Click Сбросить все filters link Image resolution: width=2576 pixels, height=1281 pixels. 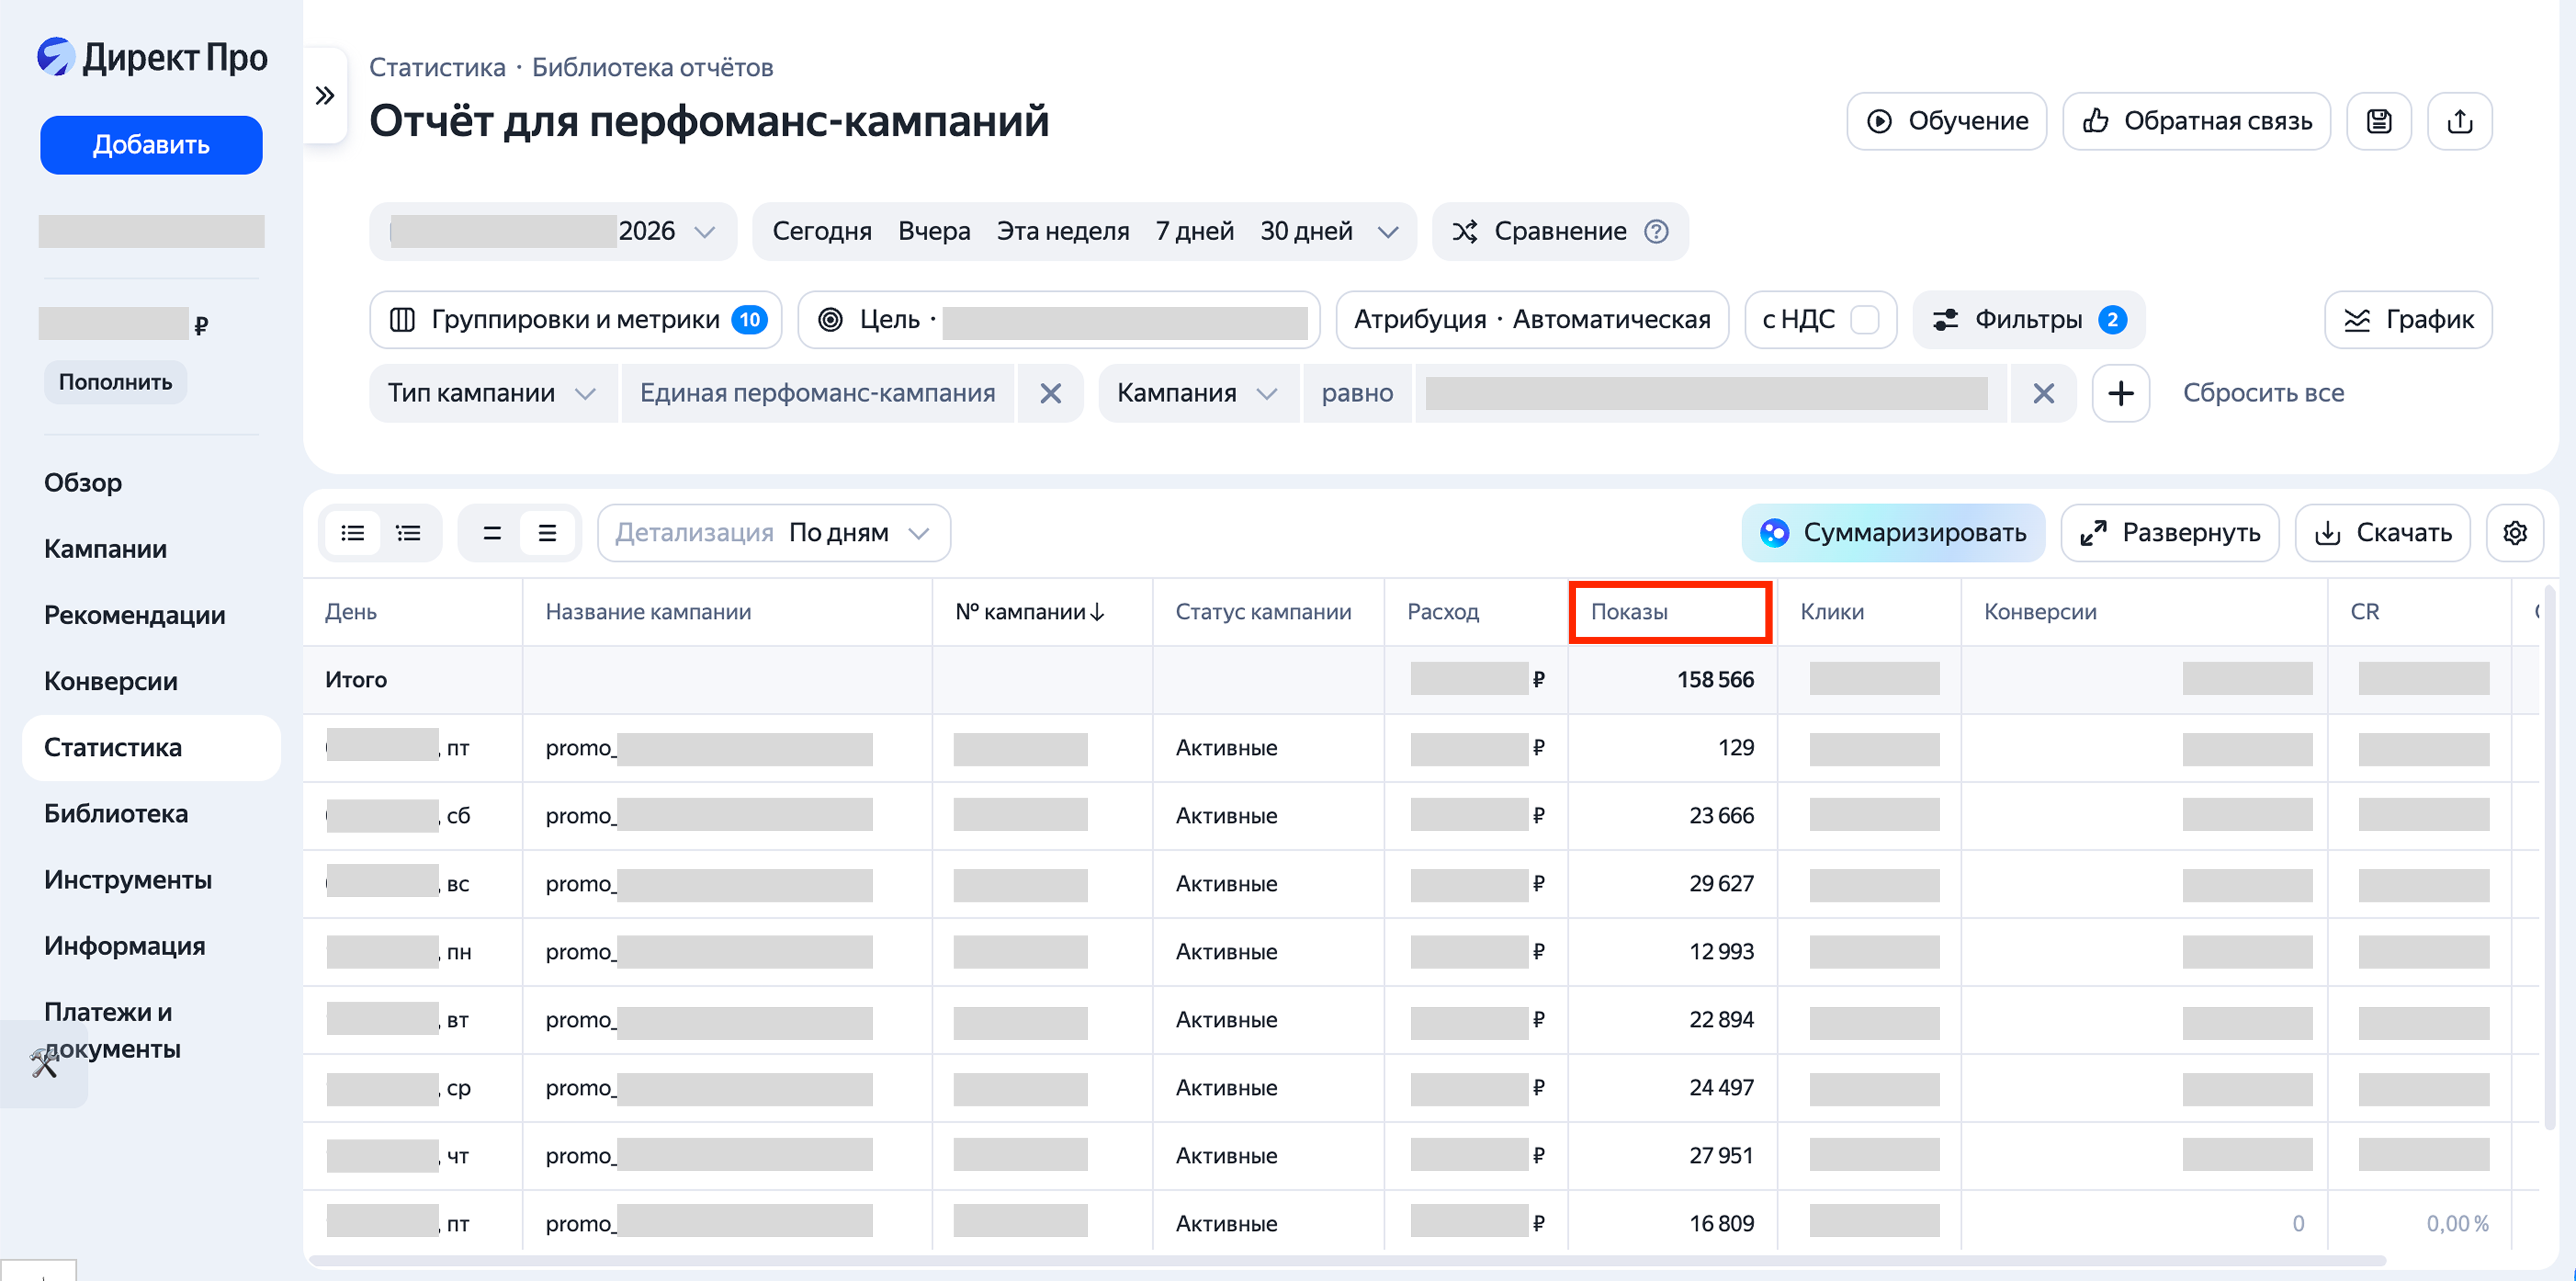click(x=2263, y=393)
